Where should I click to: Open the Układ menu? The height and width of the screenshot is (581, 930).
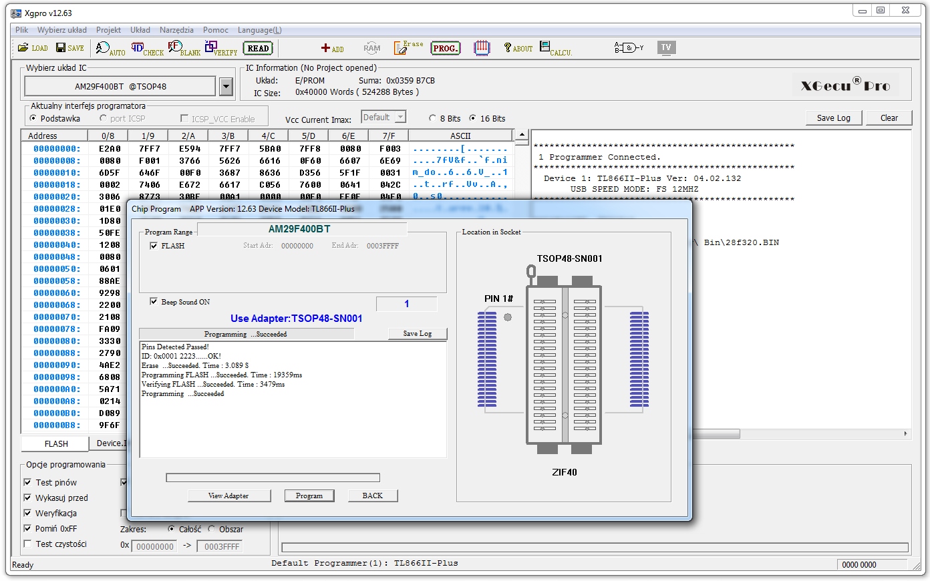coord(140,30)
